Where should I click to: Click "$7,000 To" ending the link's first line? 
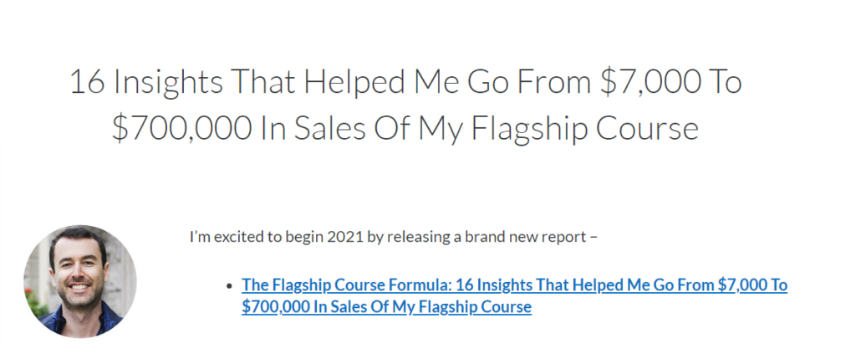752,285
